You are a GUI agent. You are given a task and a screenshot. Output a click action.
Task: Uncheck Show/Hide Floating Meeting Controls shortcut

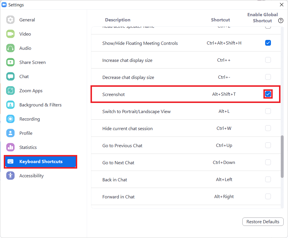pos(268,43)
